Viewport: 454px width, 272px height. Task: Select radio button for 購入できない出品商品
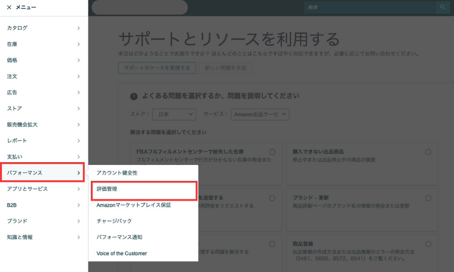[428, 152]
